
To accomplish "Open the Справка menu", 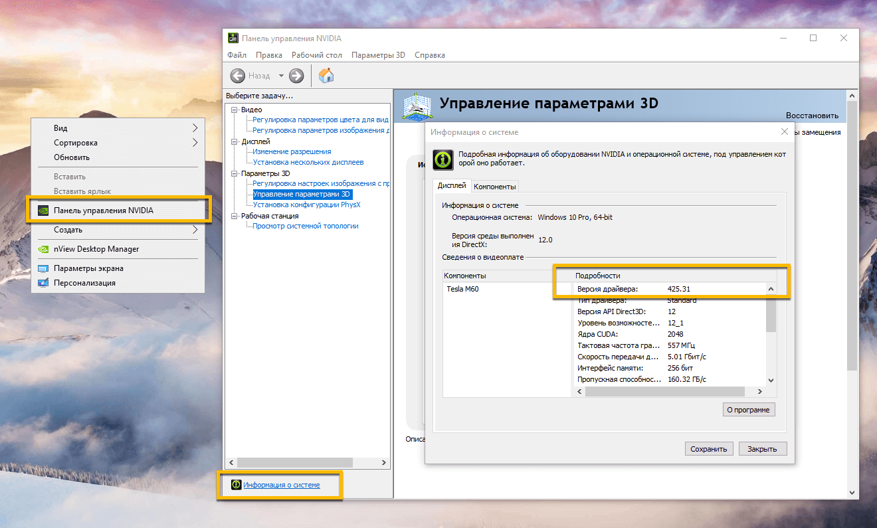I will (429, 54).
